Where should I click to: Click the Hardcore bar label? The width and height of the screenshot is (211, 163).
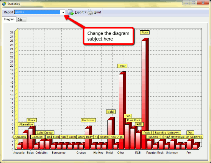pos(88,120)
